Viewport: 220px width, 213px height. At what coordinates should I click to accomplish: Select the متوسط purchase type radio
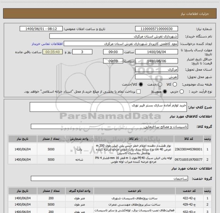[165, 92]
